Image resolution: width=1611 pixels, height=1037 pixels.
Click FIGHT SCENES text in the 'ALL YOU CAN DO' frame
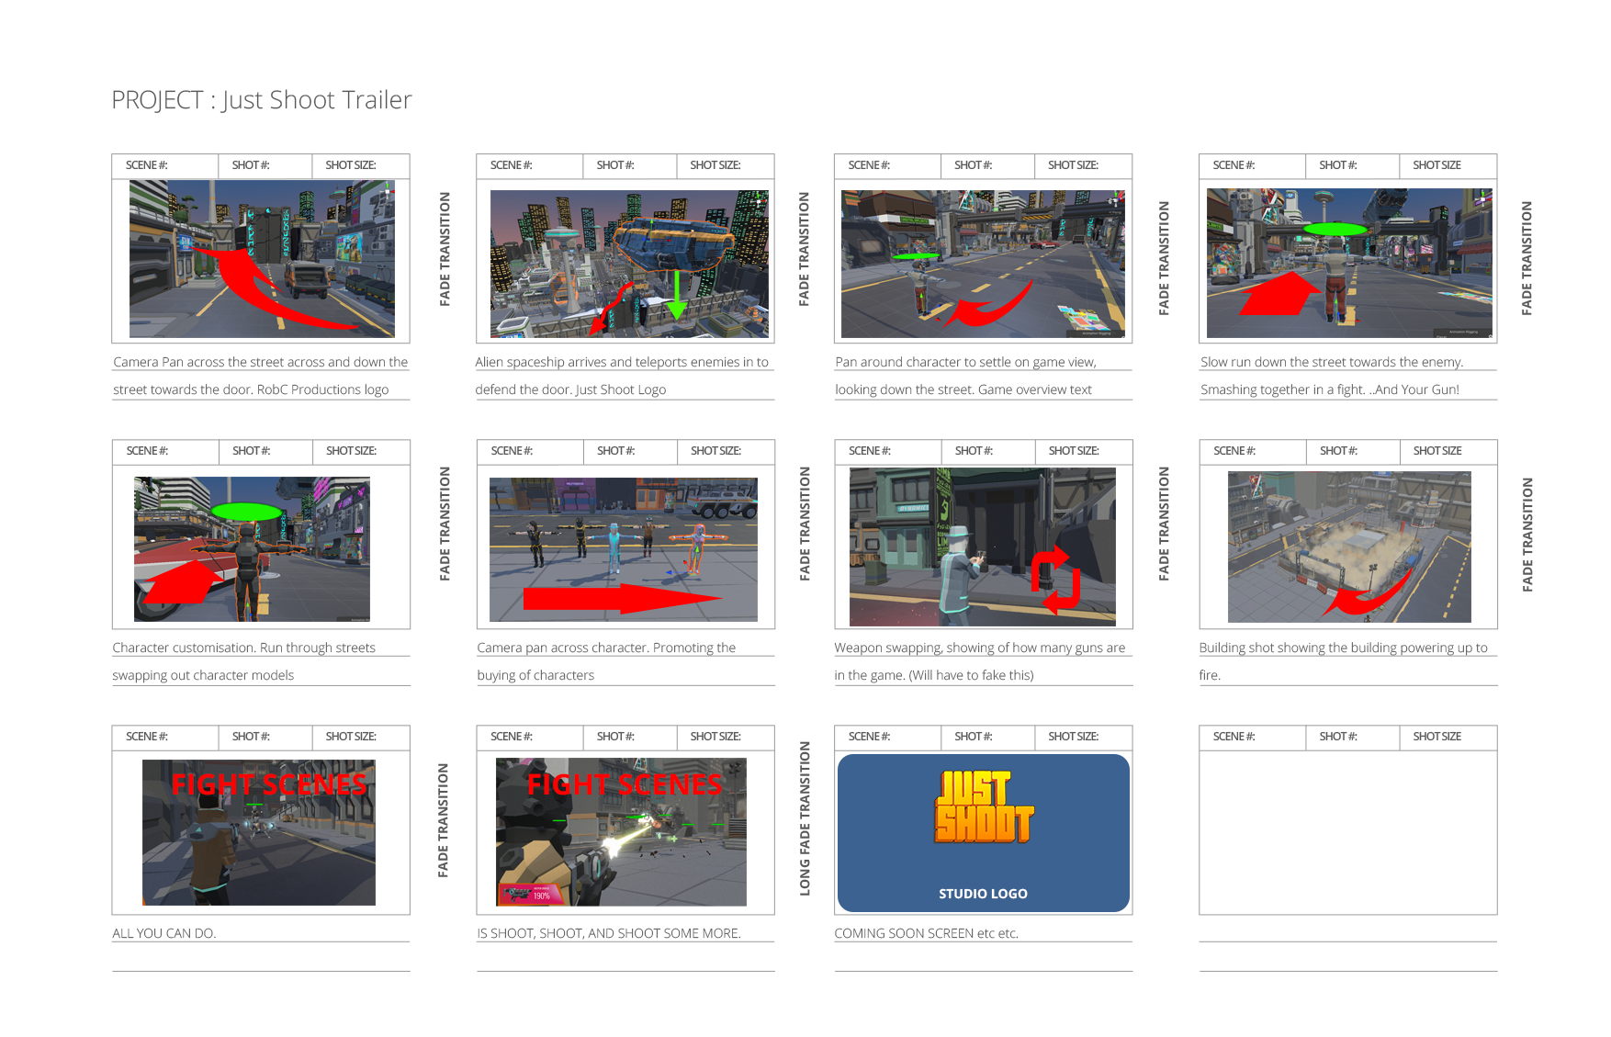click(268, 784)
